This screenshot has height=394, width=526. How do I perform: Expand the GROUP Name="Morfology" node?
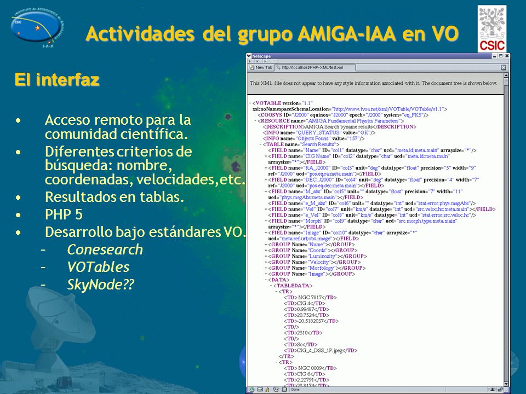(266, 268)
